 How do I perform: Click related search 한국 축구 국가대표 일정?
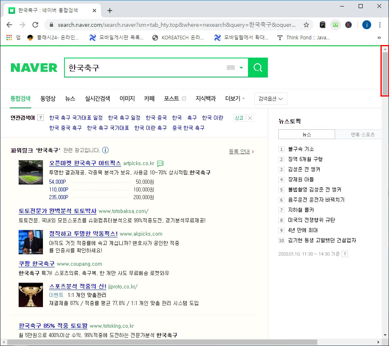pyautogui.click(x=76, y=118)
